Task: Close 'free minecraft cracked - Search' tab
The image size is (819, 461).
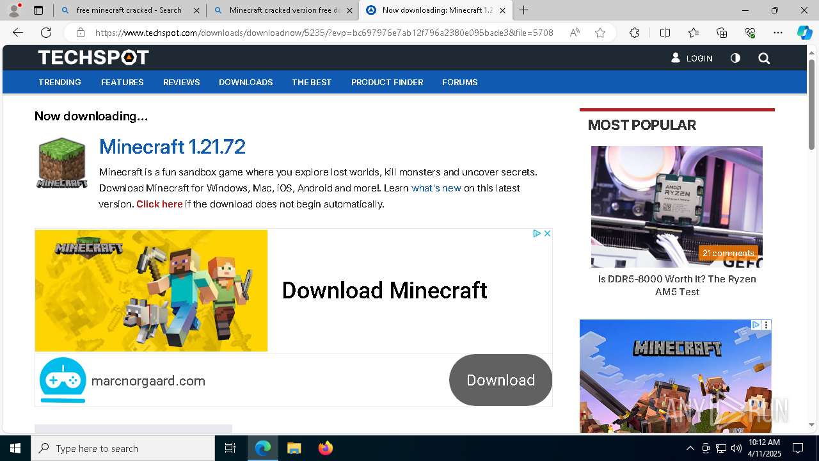Action: coord(196,10)
